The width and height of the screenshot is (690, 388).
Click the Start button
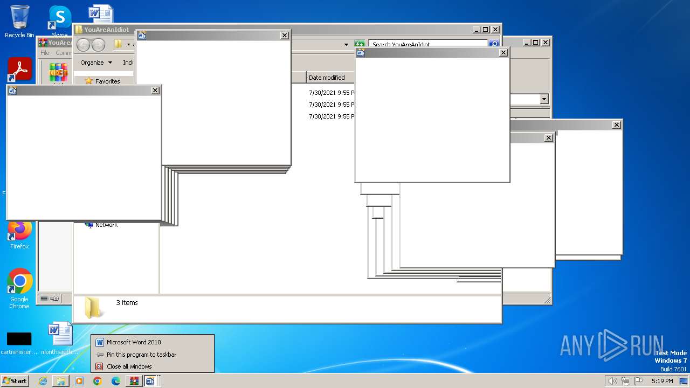pyautogui.click(x=15, y=381)
